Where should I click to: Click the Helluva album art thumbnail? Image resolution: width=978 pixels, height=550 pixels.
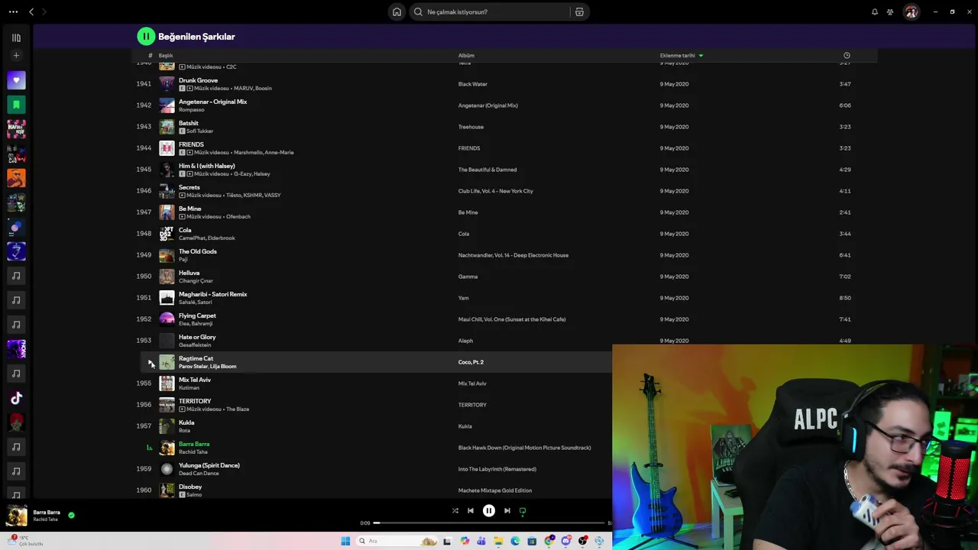tap(167, 277)
